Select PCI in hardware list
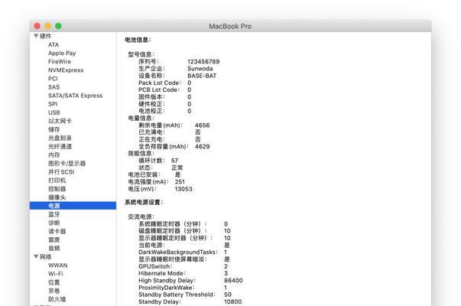 [x=53, y=79]
